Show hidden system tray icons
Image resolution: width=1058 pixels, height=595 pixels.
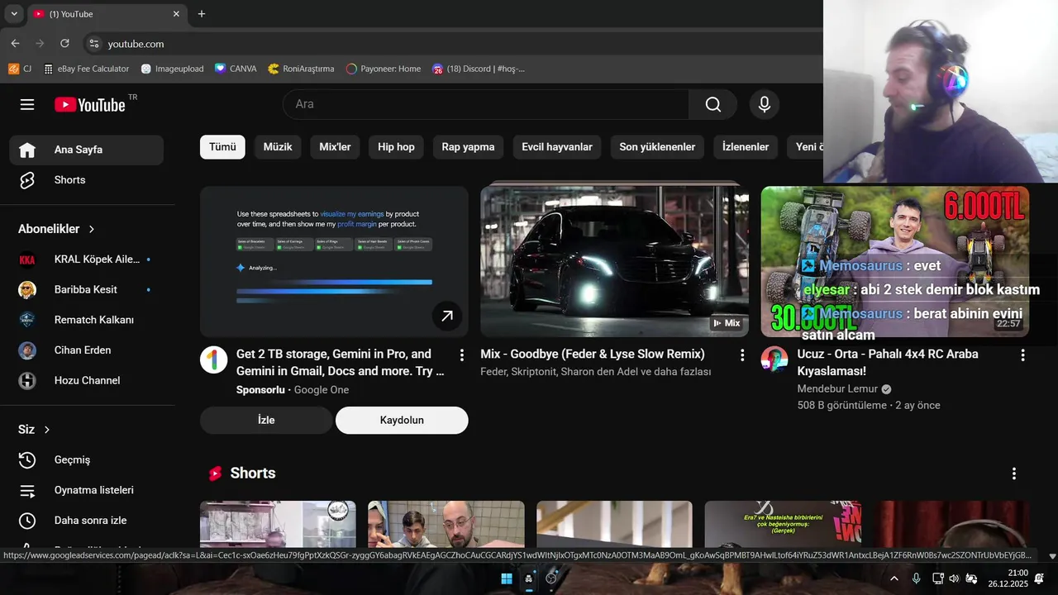point(894,578)
